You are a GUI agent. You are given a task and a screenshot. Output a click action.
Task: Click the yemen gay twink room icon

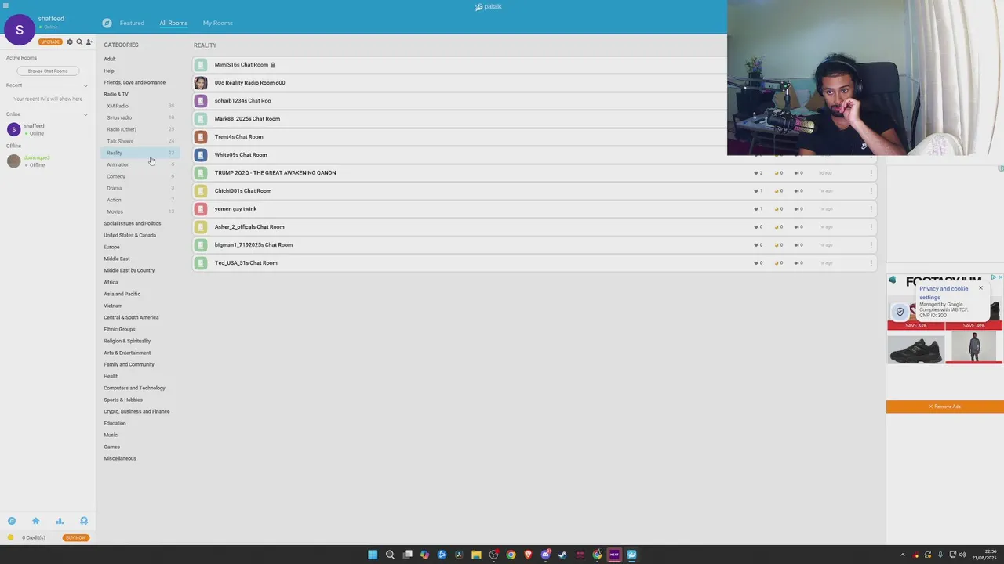[x=201, y=208]
